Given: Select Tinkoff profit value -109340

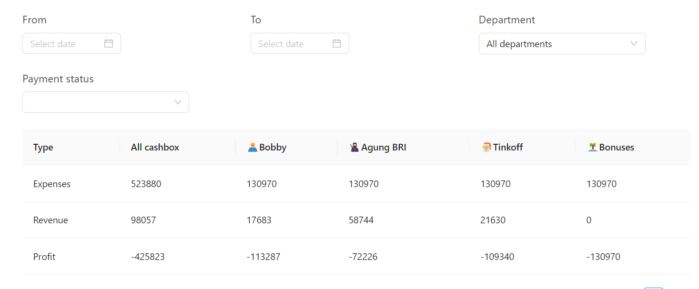Looking at the screenshot, I should click(497, 257).
